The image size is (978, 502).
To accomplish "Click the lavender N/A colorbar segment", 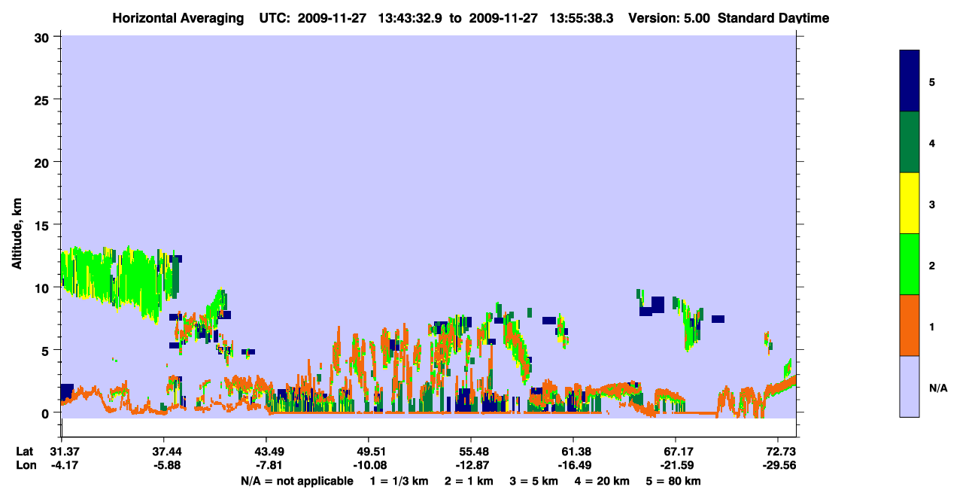I will click(x=910, y=386).
